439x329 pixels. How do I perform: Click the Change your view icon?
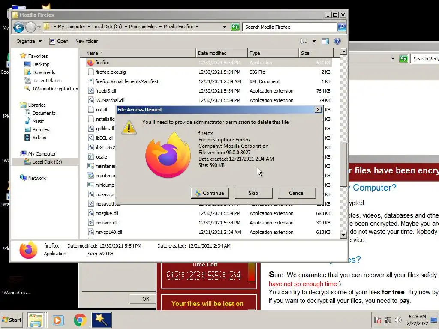tap(304, 41)
